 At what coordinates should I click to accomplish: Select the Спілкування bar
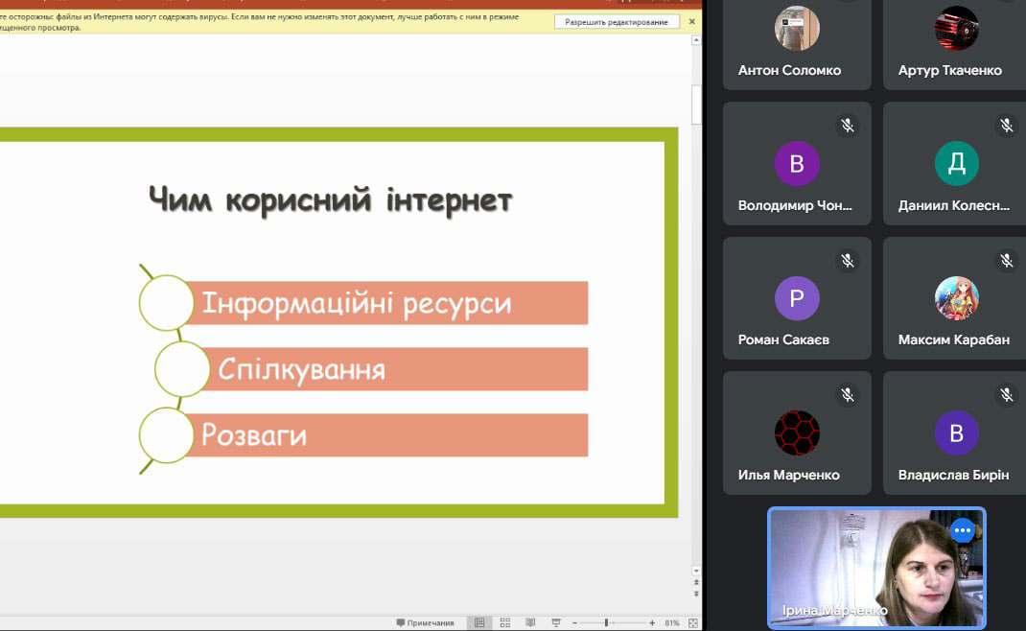coord(394,369)
